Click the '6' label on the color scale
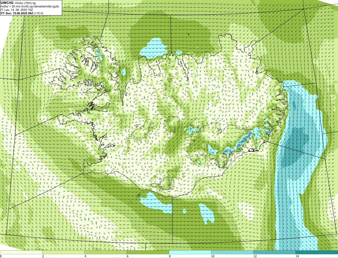Screen dimensions: 338x258 127,256
